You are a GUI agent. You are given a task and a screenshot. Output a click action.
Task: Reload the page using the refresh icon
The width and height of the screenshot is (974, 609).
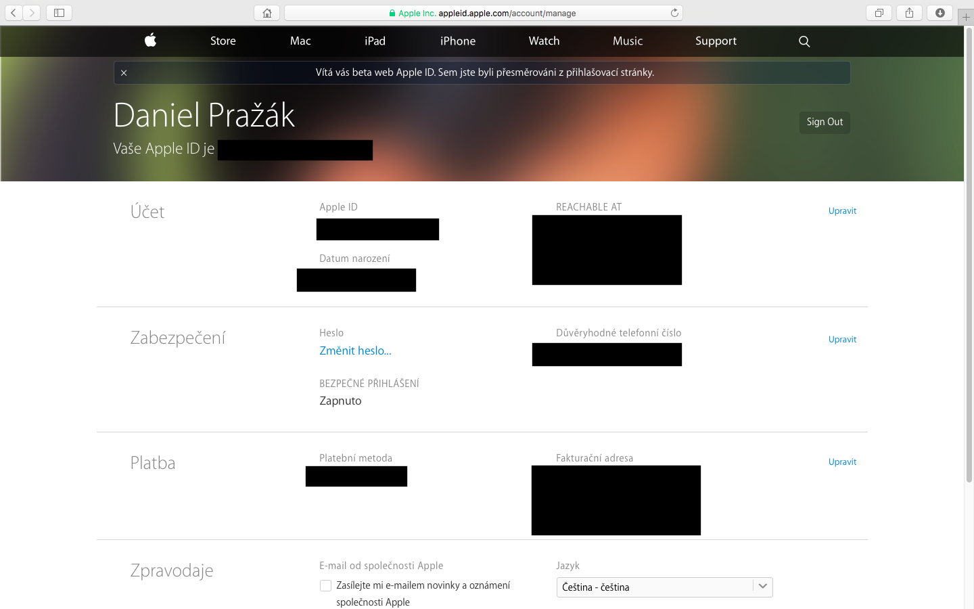(674, 13)
